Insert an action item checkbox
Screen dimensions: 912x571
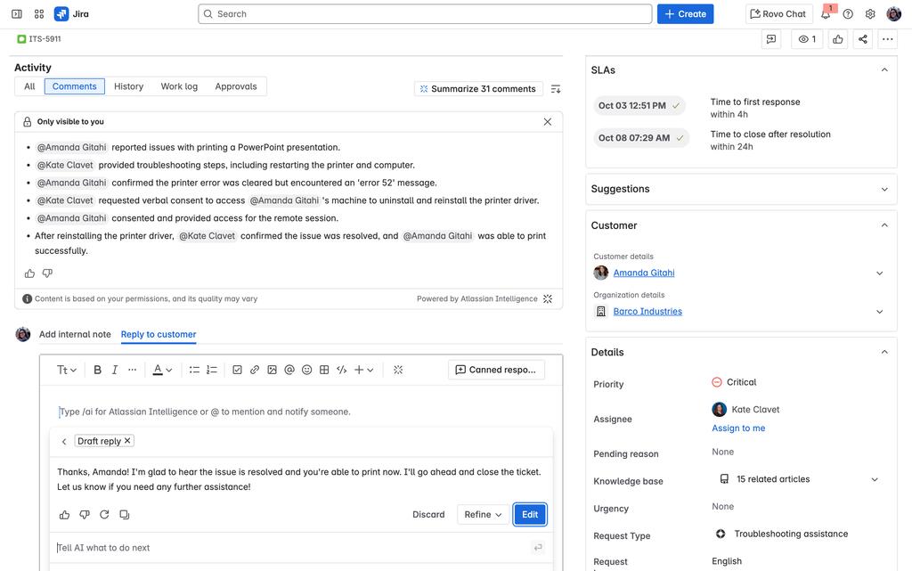point(237,370)
